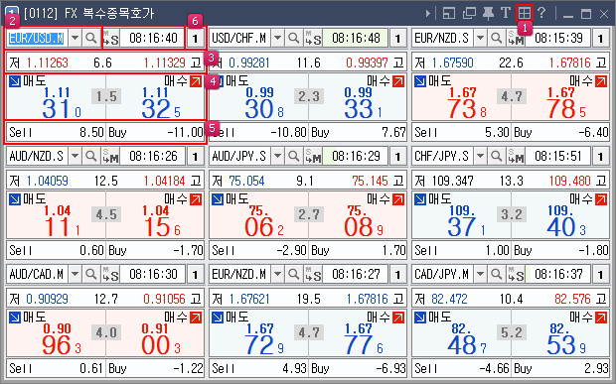The width and height of the screenshot is (616, 384).
Task: Click the detach window icon in title bar
Action: (469, 13)
